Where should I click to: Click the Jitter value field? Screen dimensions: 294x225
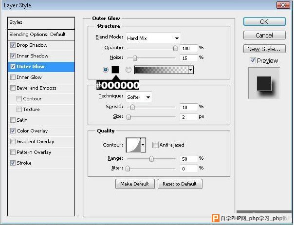pos(188,169)
